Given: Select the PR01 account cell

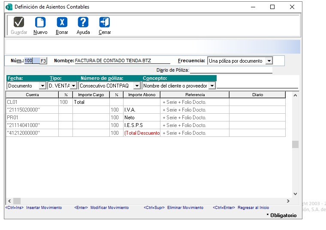Looking at the screenshot, I should tap(32, 118).
